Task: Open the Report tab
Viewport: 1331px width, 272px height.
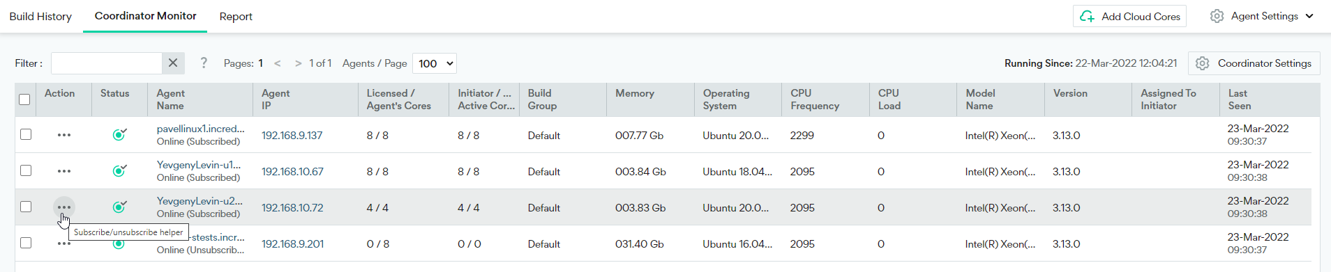Action: [236, 16]
